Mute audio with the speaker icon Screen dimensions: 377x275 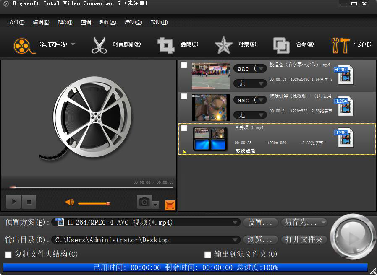coord(70,202)
